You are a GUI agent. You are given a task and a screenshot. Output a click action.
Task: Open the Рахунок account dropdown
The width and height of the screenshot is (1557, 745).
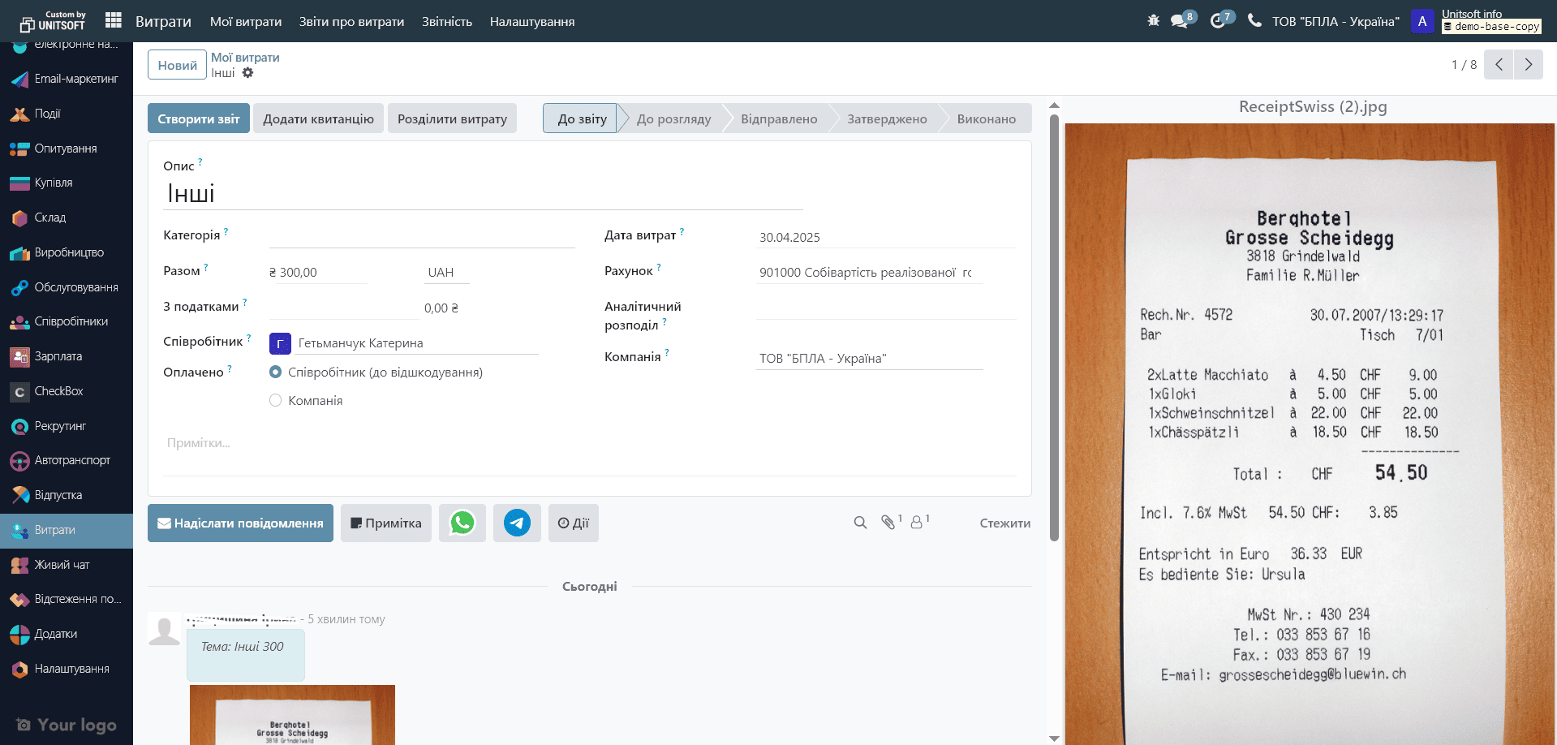tap(867, 273)
